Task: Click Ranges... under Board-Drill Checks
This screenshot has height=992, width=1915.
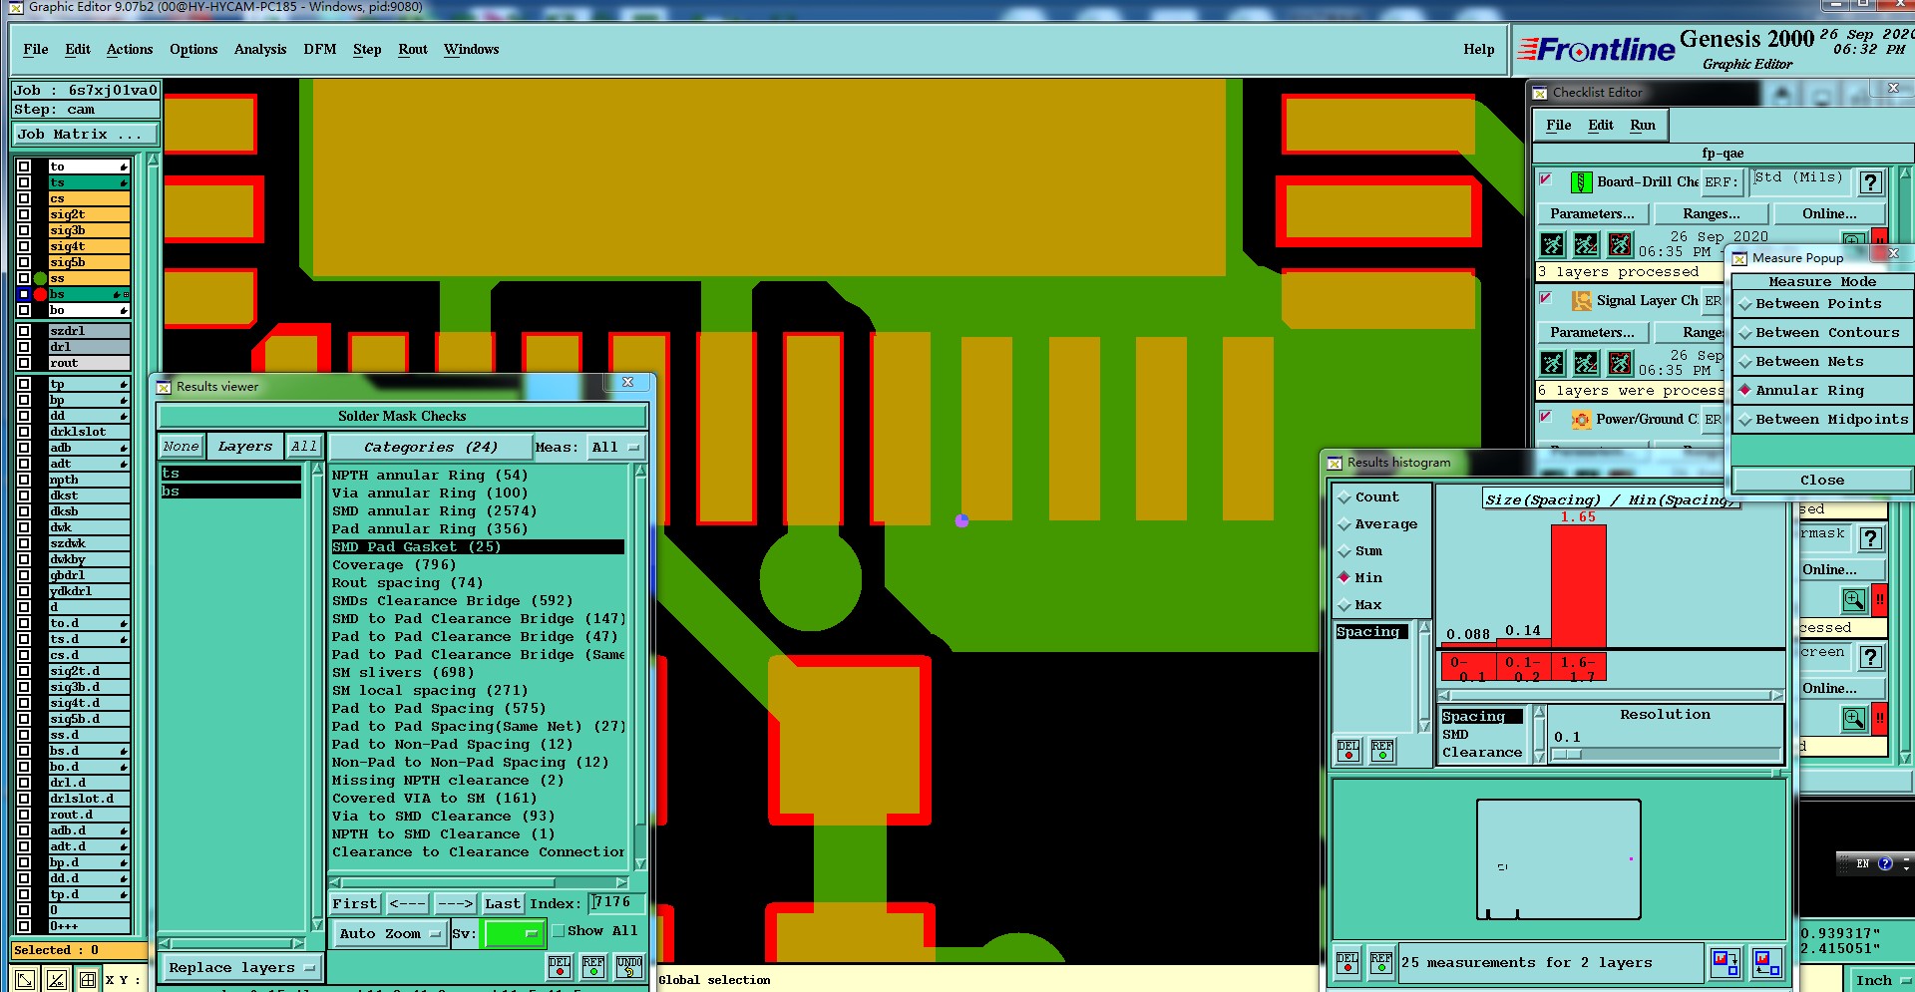Action: pos(1712,213)
